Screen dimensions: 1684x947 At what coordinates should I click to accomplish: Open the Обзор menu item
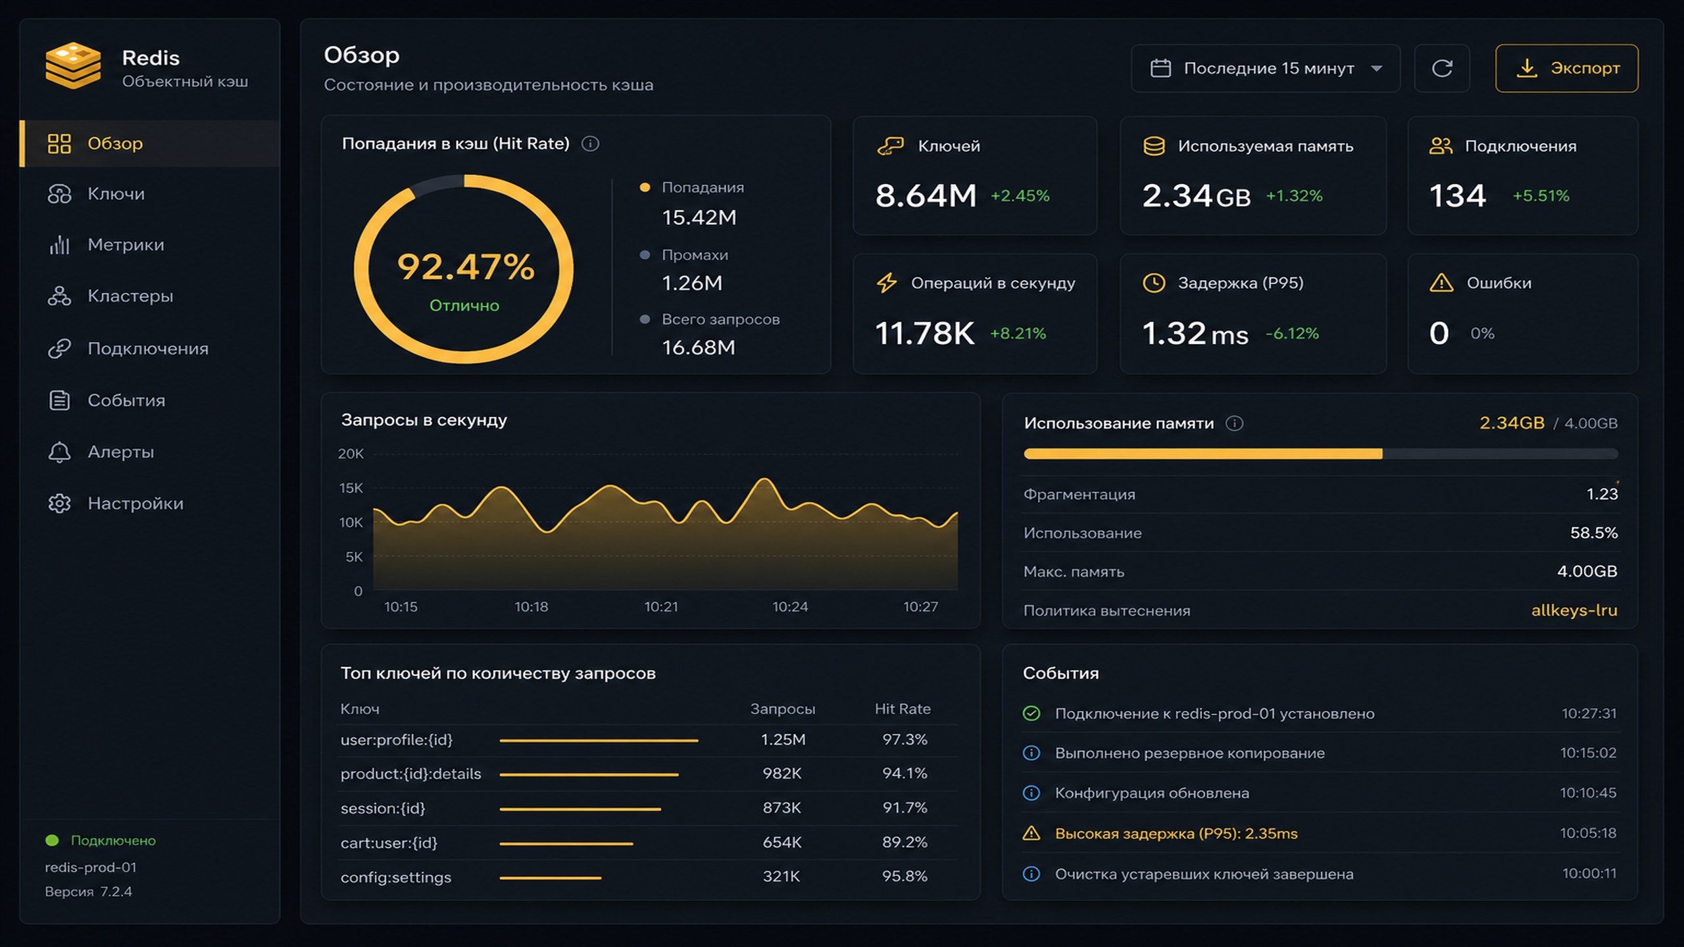pos(150,143)
